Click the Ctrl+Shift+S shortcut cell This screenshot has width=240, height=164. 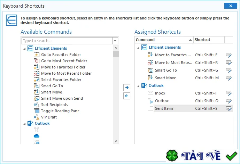click(206, 108)
